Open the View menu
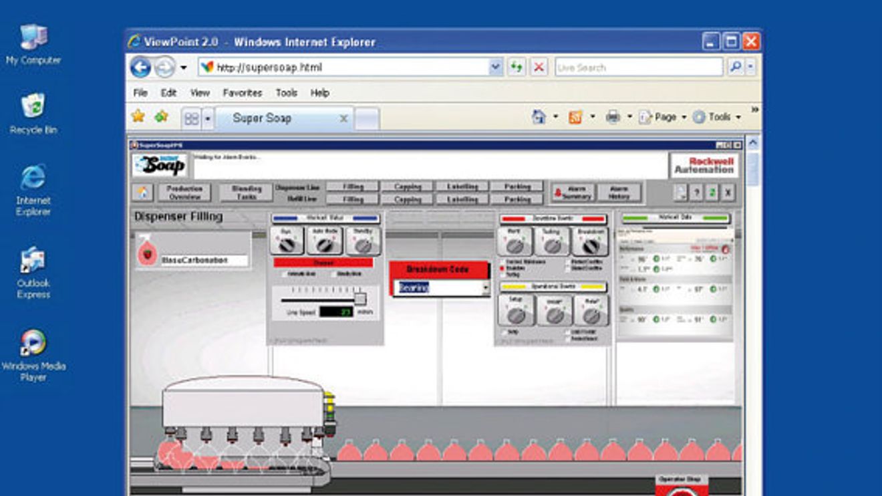 [x=200, y=93]
